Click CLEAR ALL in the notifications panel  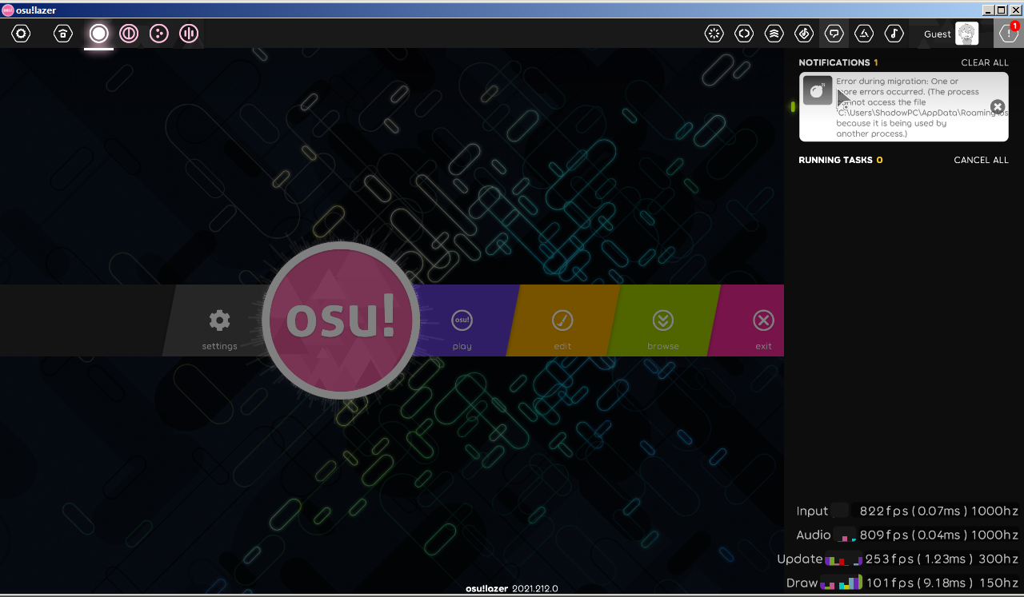coord(984,62)
